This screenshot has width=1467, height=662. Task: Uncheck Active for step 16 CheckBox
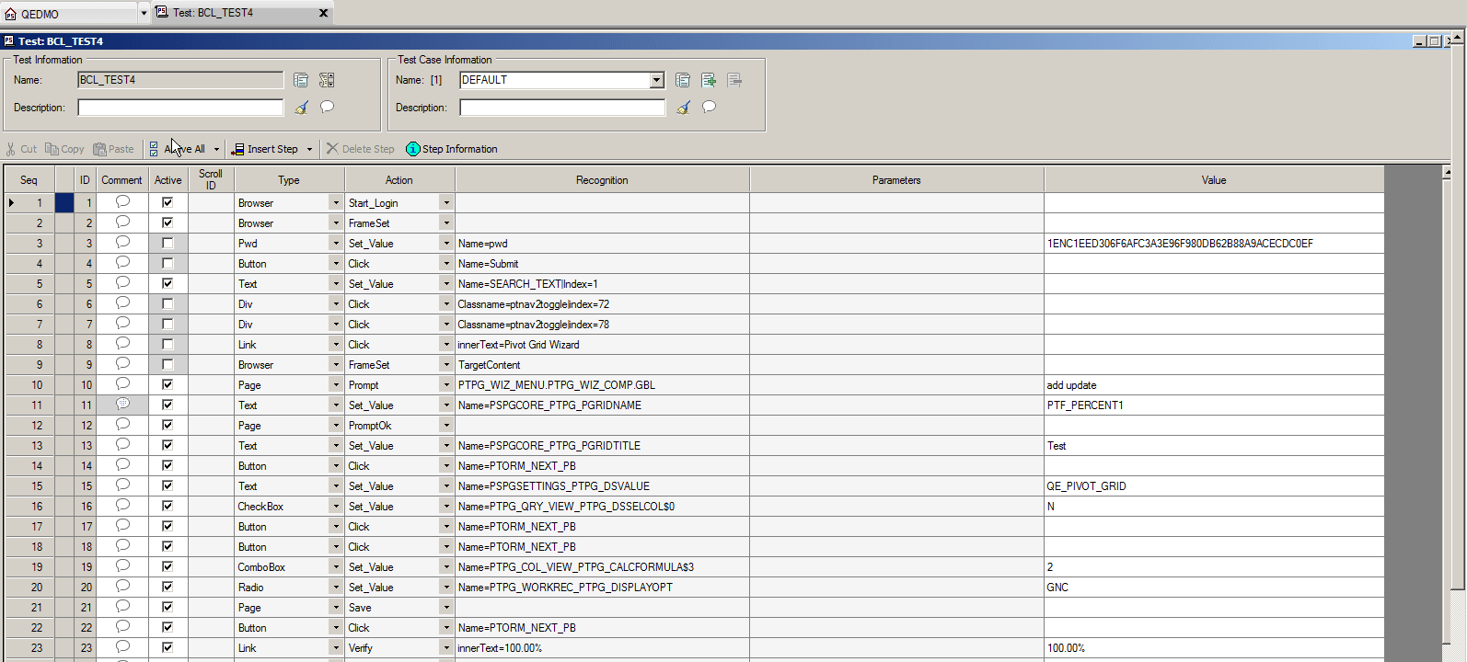tap(167, 506)
